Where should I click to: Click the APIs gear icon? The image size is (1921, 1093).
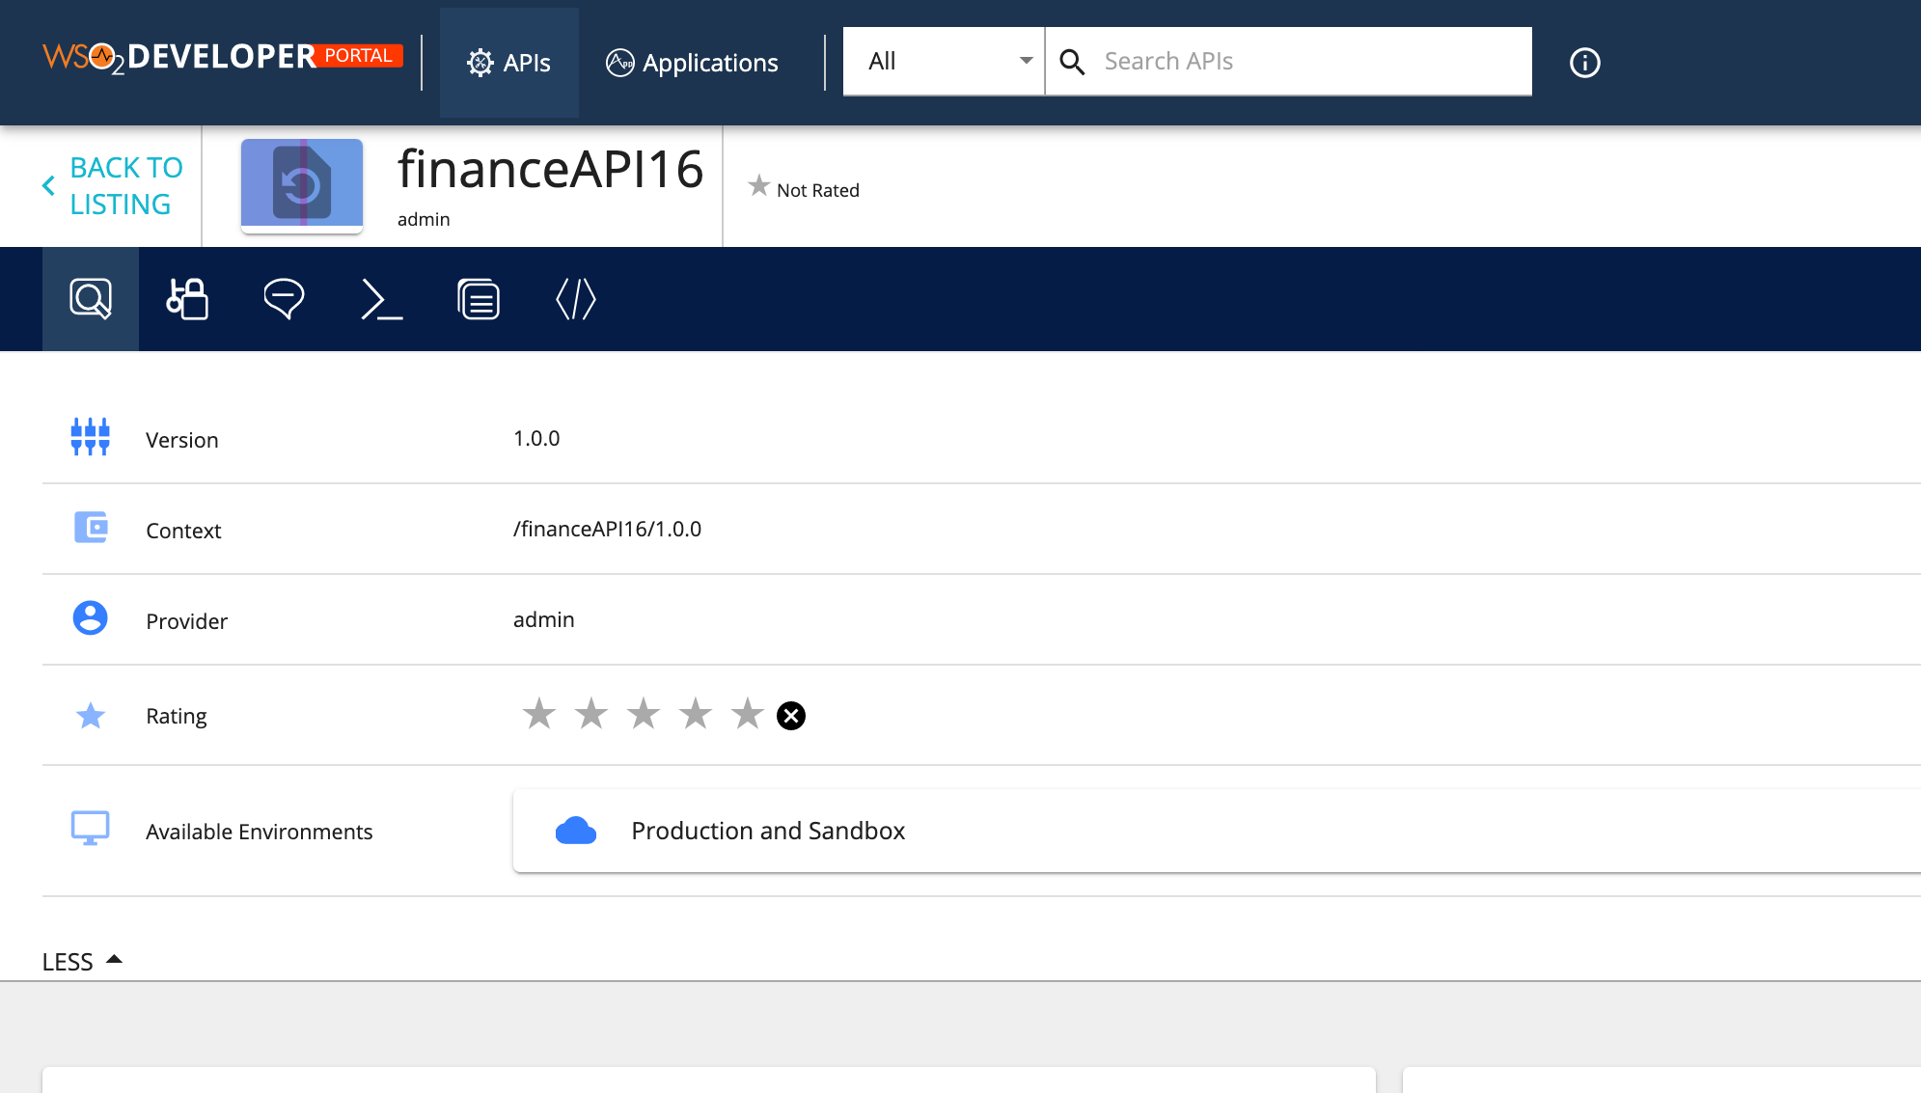(479, 61)
